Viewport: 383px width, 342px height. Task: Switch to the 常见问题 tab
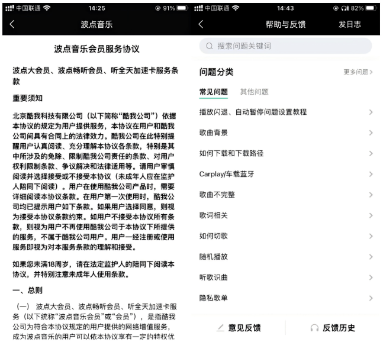(x=214, y=92)
